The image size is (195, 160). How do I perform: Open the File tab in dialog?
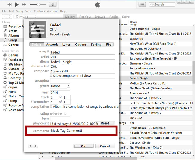click(109, 45)
